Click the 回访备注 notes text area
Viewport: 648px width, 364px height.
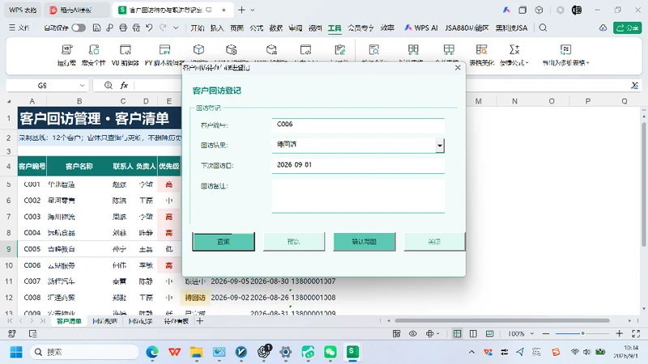(x=358, y=196)
